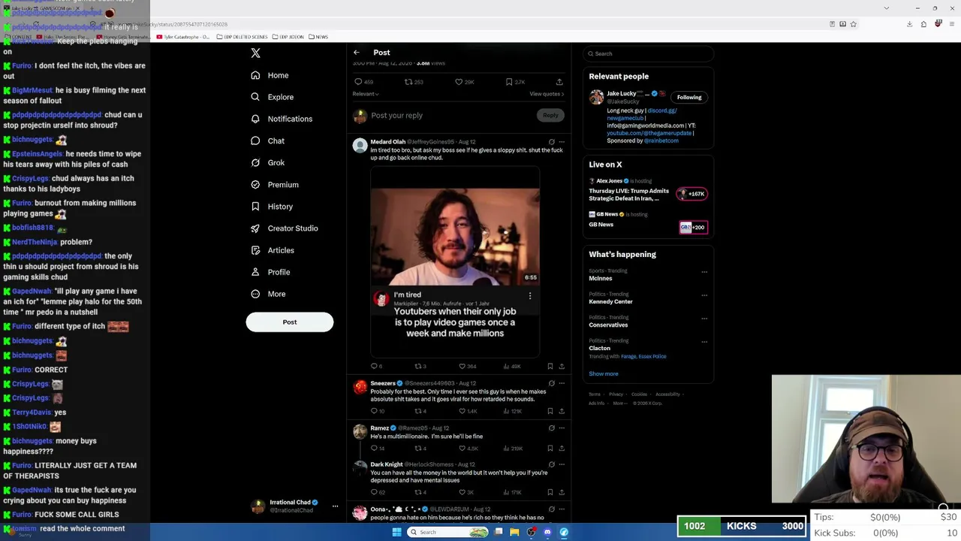Open the Relevant replies sort dropdown
The width and height of the screenshot is (961, 541).
click(x=366, y=94)
